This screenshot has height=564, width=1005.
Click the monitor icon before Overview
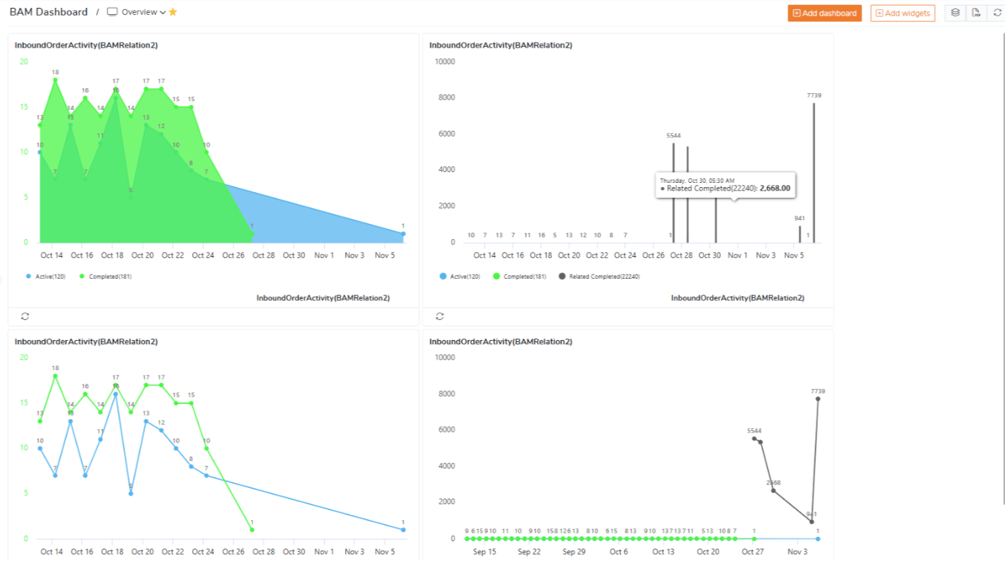[112, 12]
